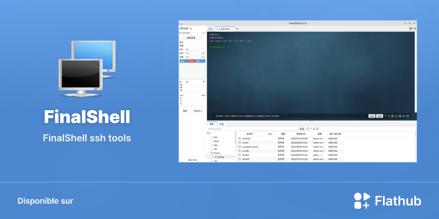Switch to the 命令 tab

coord(222,124)
